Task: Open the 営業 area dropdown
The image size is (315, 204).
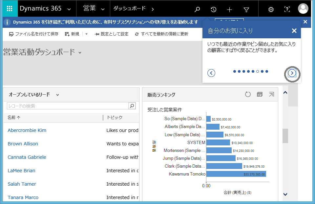Action: pyautogui.click(x=103, y=9)
